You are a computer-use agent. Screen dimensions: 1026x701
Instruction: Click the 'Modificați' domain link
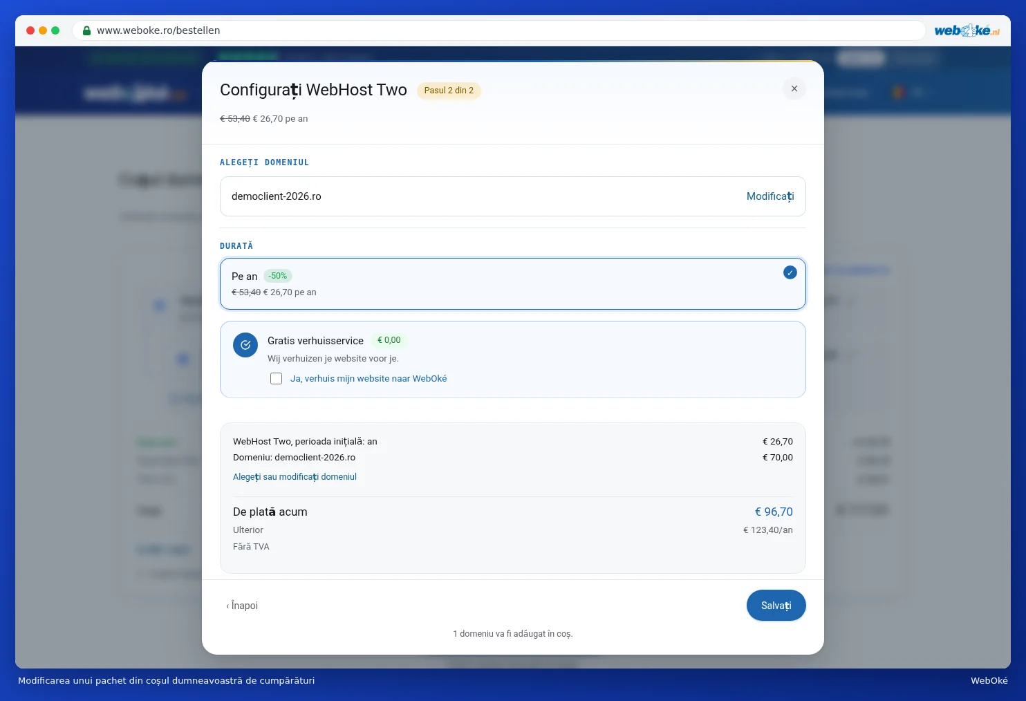pyautogui.click(x=770, y=196)
